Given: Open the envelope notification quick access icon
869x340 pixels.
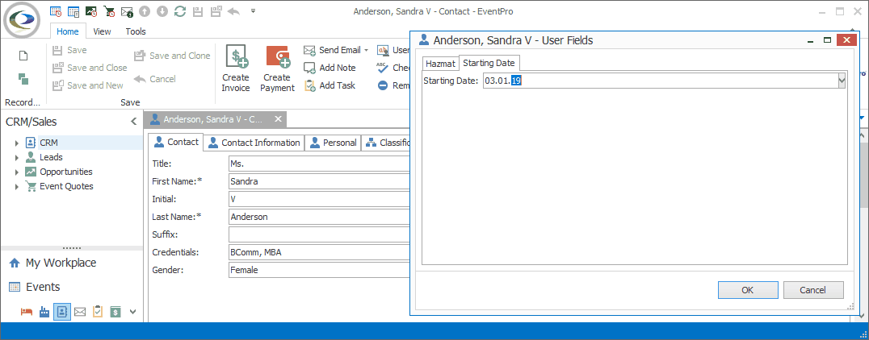Looking at the screenshot, I should [127, 11].
